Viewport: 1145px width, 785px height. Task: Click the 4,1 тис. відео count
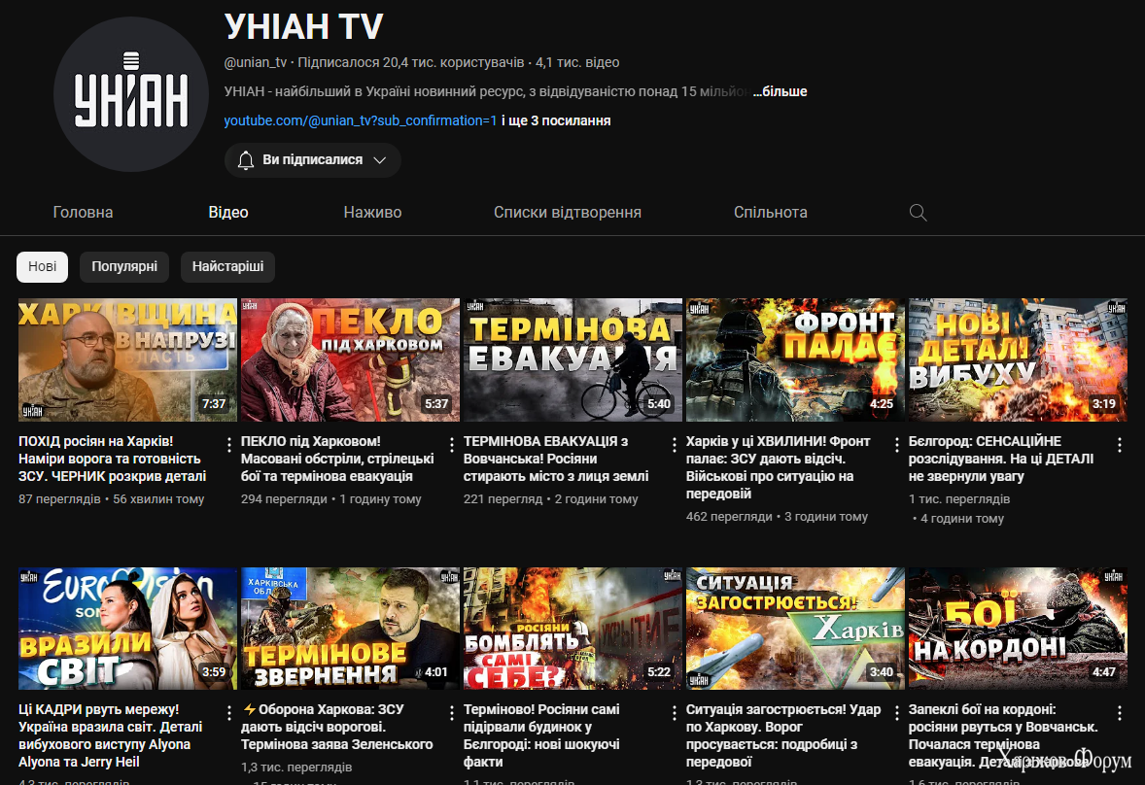coord(577,63)
